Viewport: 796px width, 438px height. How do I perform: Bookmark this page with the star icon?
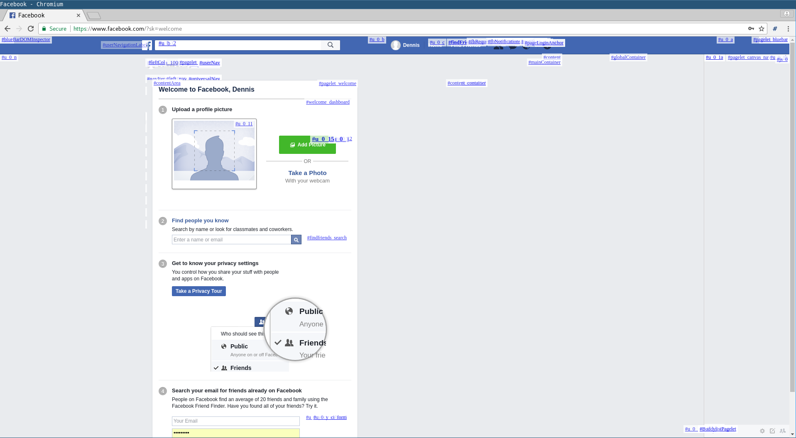coord(762,29)
